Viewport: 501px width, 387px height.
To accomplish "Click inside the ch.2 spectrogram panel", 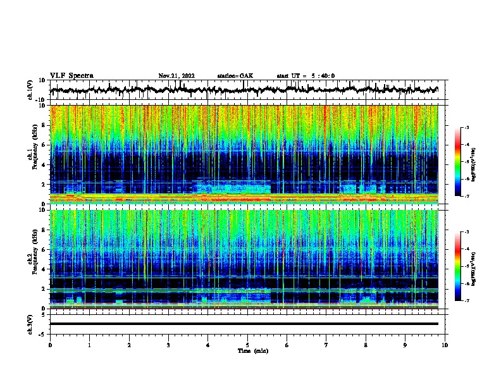I will (x=244, y=259).
